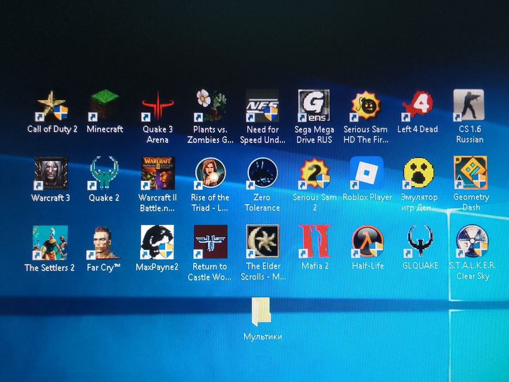Click the 'Half-Life' label text
Screen dimensions: 509x382
coord(368,266)
